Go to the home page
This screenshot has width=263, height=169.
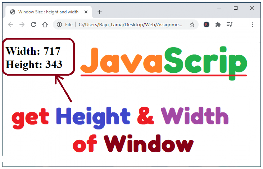(45, 25)
